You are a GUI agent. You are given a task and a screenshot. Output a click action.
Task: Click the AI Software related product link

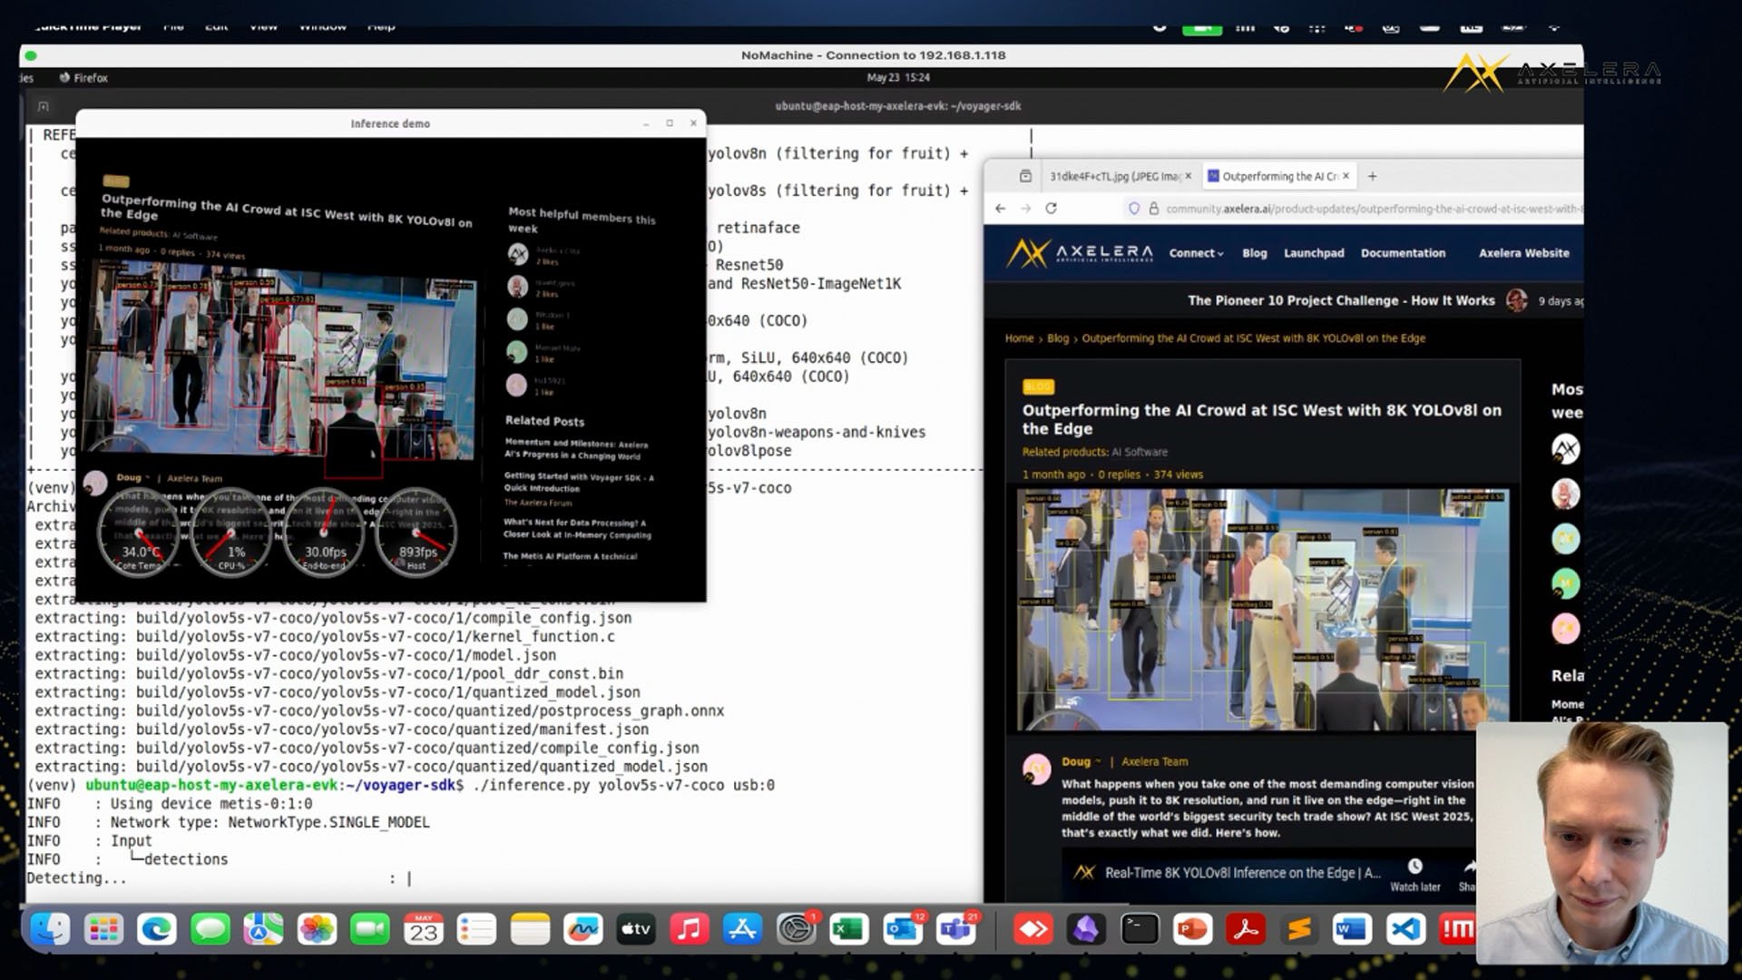point(1140,452)
